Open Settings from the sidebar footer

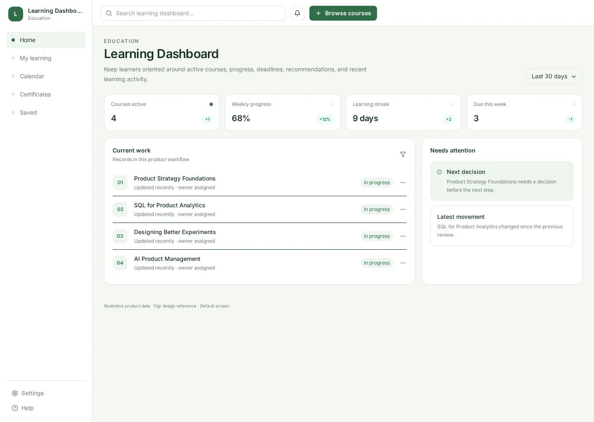[x=46, y=393]
